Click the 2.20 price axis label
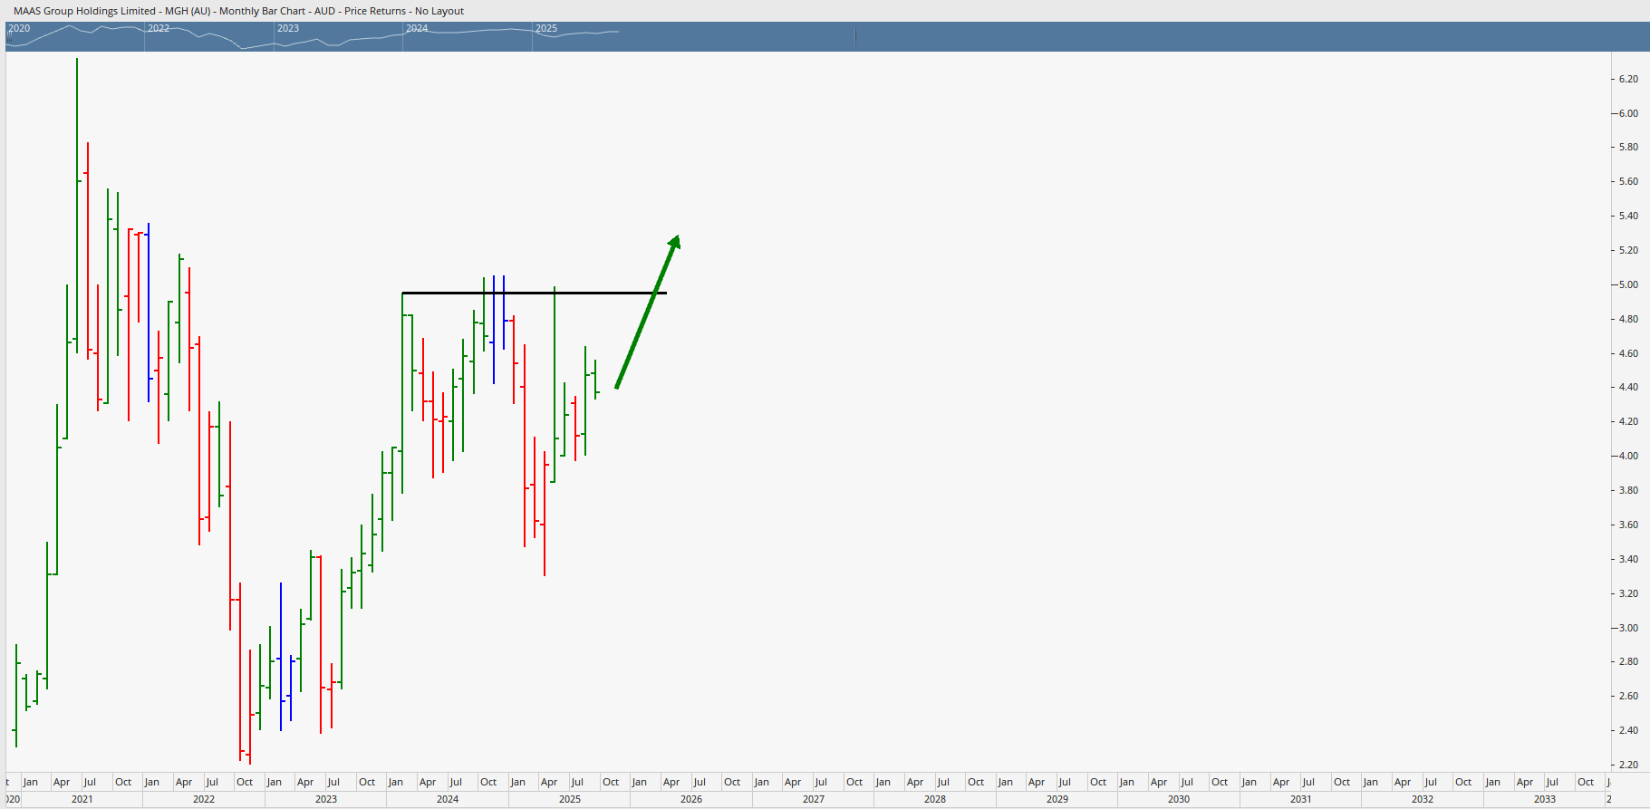The image size is (1650, 809). [x=1628, y=765]
